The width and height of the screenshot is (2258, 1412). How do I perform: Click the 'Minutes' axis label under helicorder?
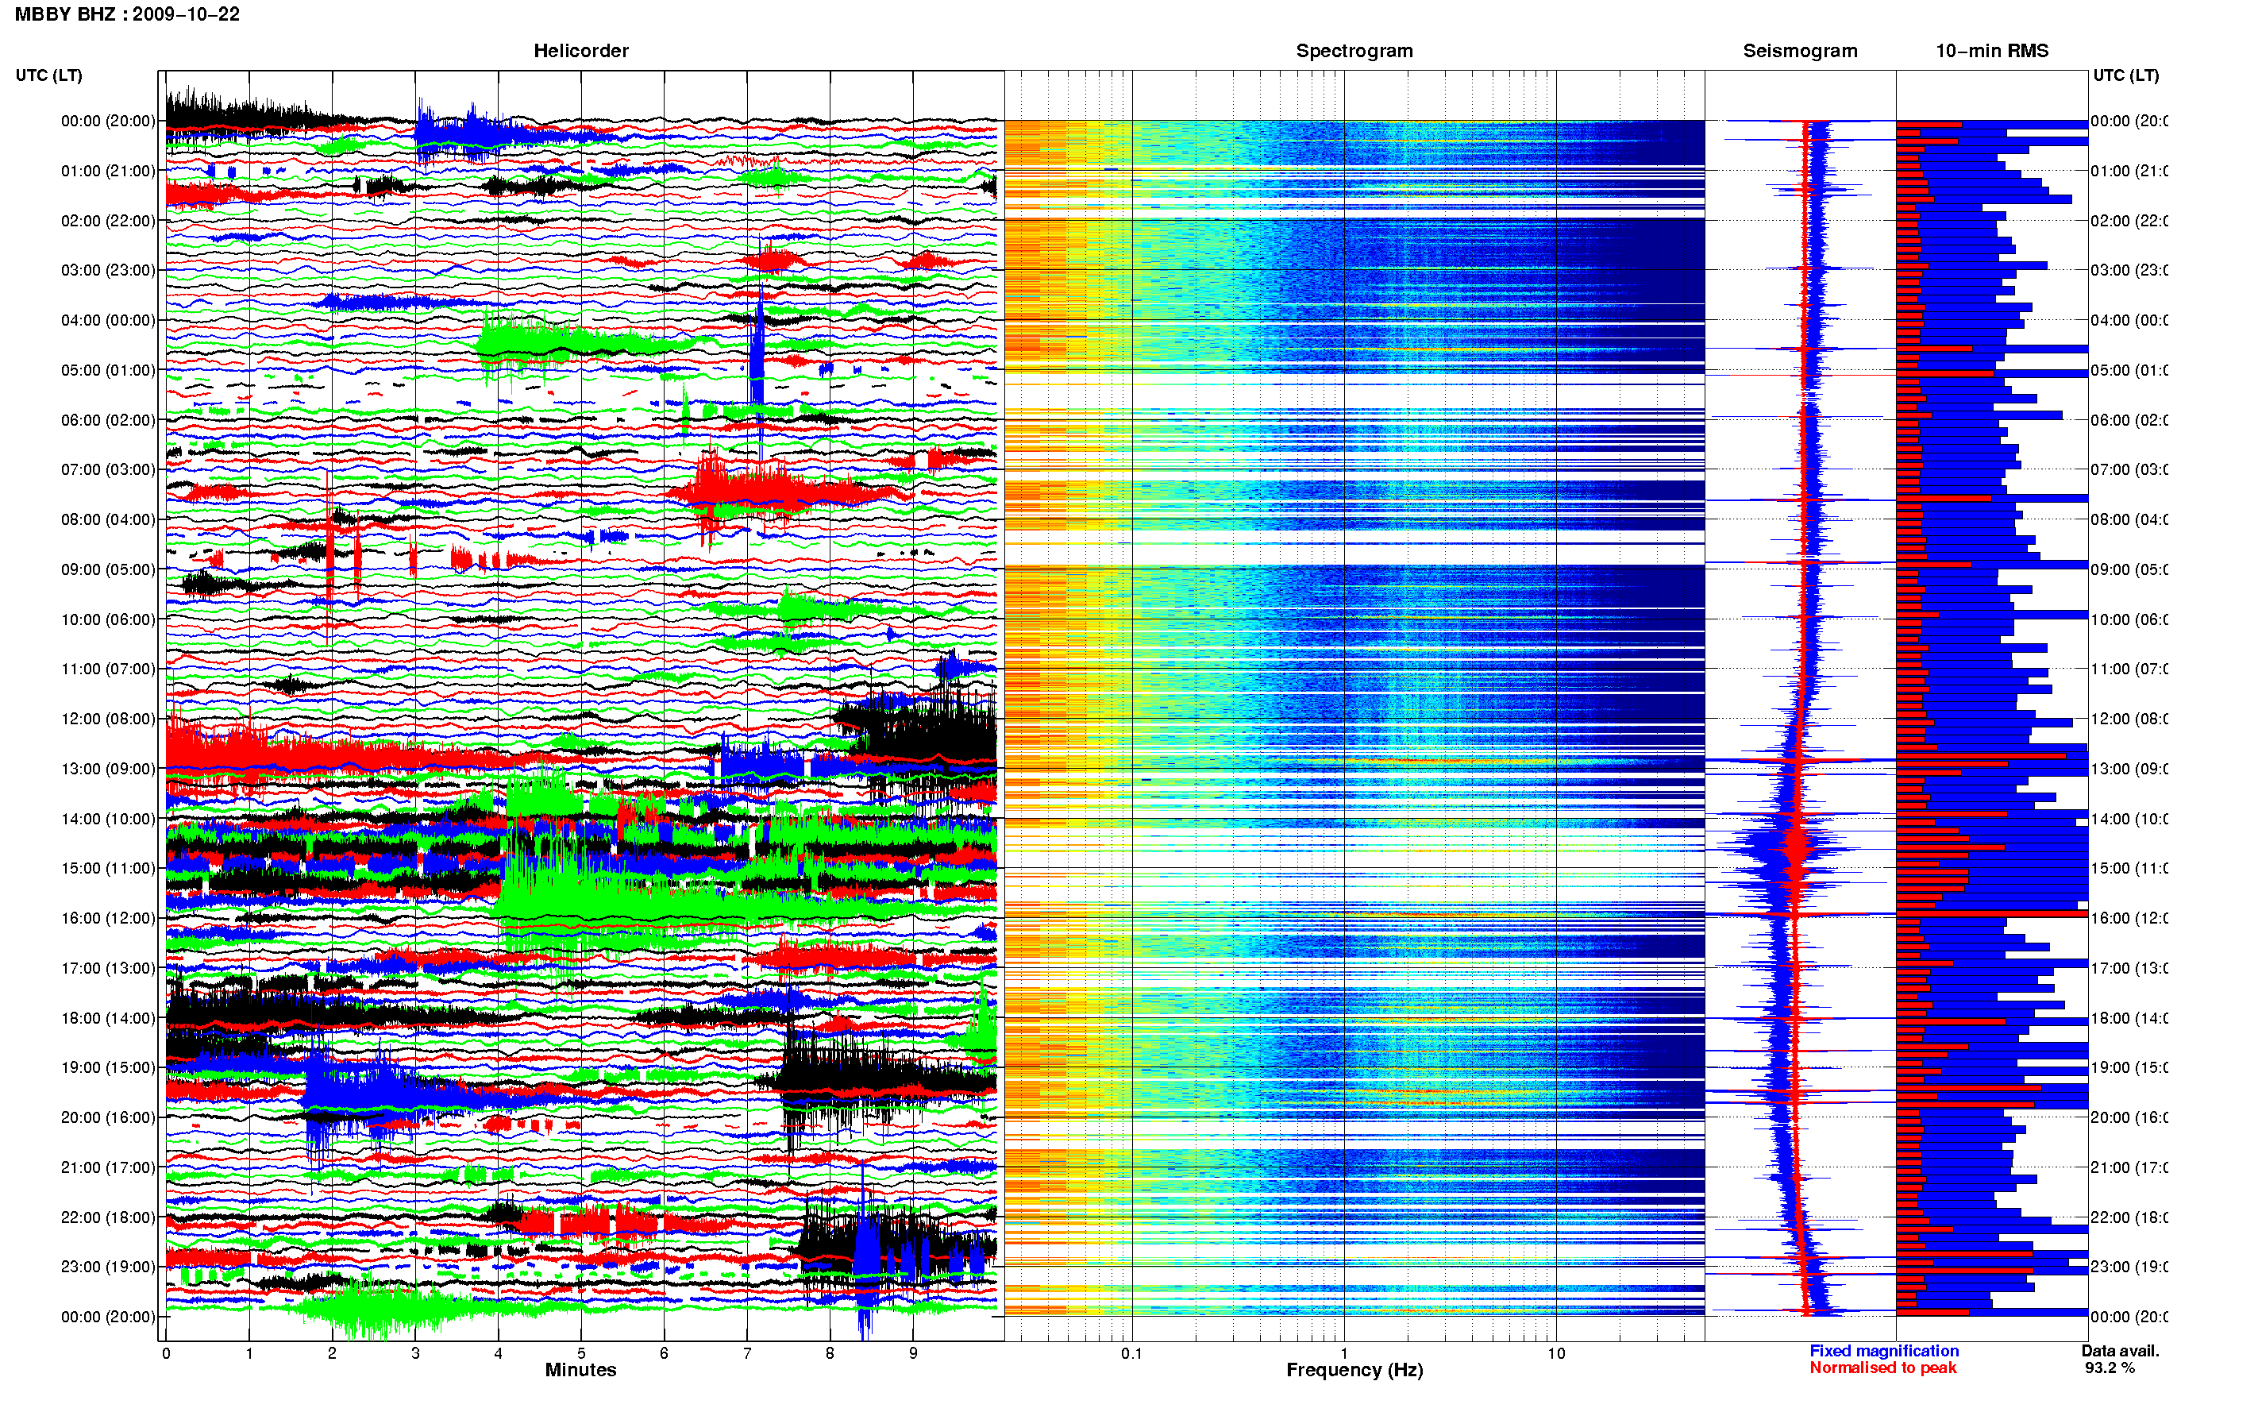tap(580, 1370)
